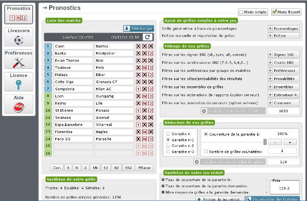This screenshot has height=201, width=307.
Task: Click the reduced grids 119 field
Action: coord(283,162)
